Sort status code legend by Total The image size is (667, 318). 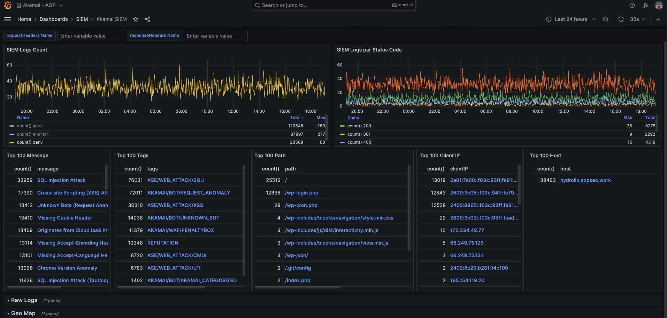pyautogui.click(x=650, y=118)
